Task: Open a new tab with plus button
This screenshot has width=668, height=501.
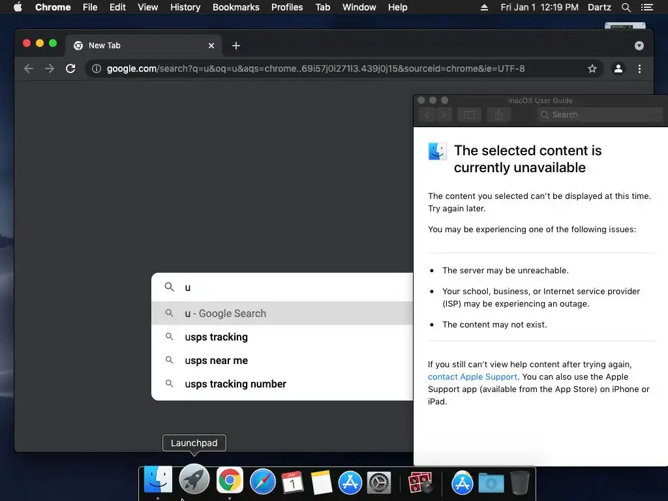Action: pos(236,46)
